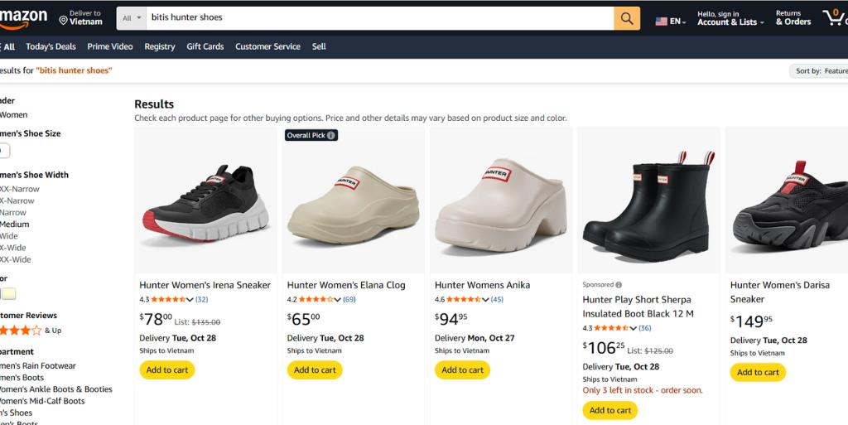Screen dimensions: 848x425
Task: Open the All departments search dropdown
Action: 132,18
